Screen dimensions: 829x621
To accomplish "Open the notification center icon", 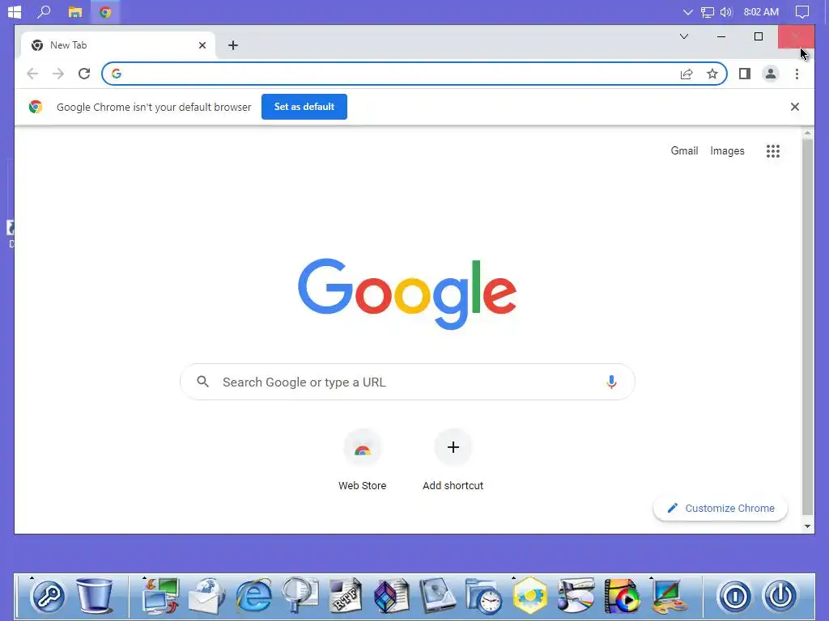I will [802, 11].
